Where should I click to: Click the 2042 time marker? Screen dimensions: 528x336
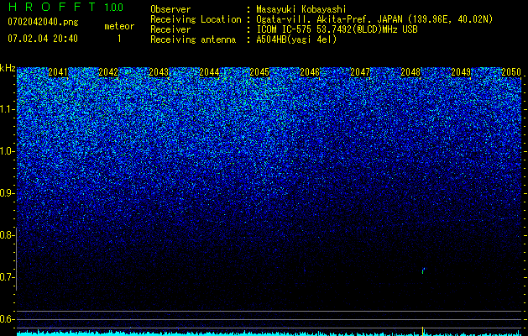pos(108,72)
